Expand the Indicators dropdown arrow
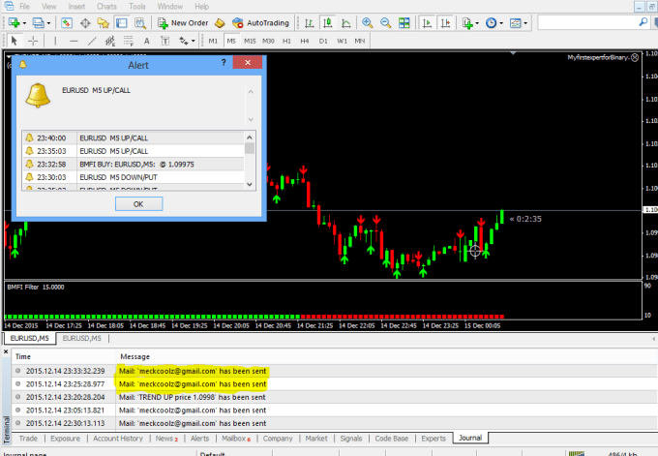 tap(477, 23)
